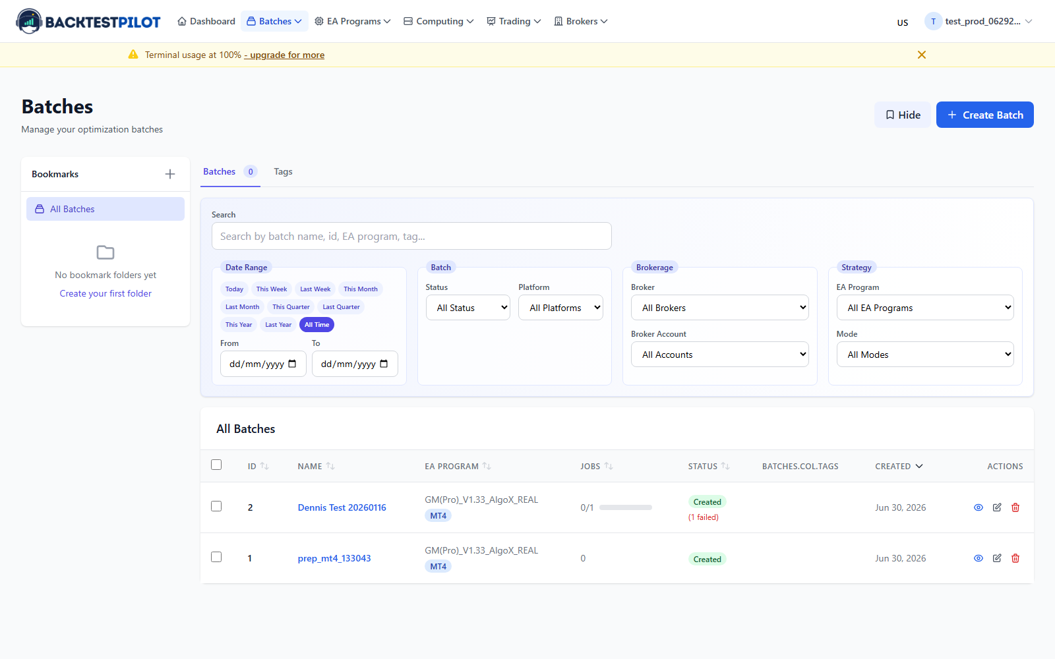
Task: Check the Dennis Test 20260116 row checkbox
Action: pos(216,506)
